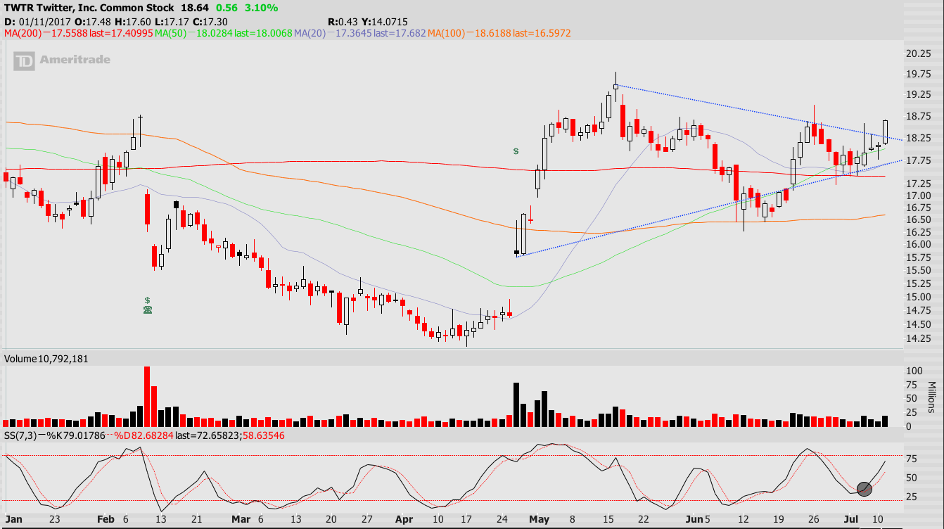944x529 pixels.
Task: Click the Jun month label on date axis
Action: point(694,520)
